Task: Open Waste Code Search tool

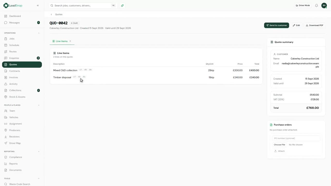Action: tap(22, 184)
